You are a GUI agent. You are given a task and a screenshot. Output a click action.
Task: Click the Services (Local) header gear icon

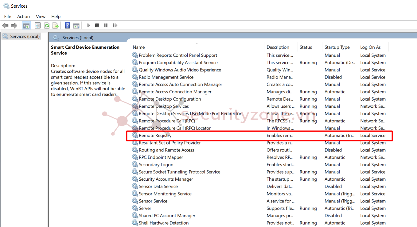[x=56, y=38]
